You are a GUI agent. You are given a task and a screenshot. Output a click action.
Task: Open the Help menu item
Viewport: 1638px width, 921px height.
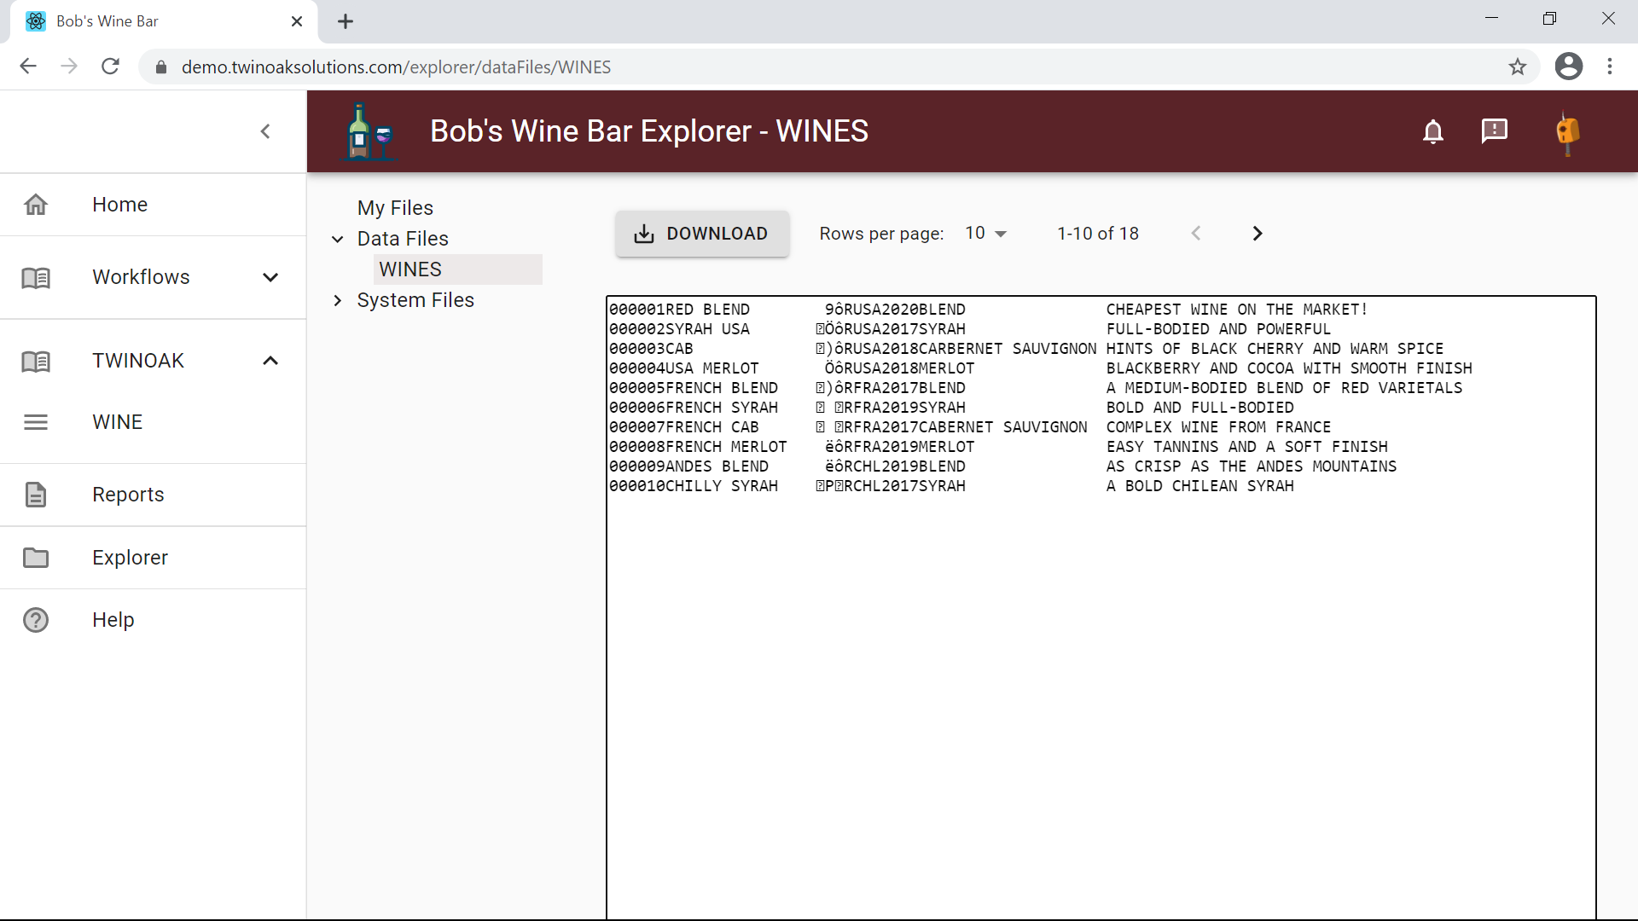(154, 620)
